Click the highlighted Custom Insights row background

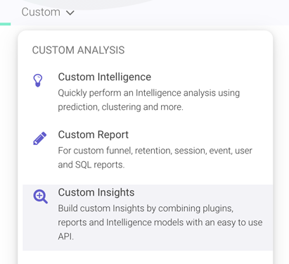148,218
